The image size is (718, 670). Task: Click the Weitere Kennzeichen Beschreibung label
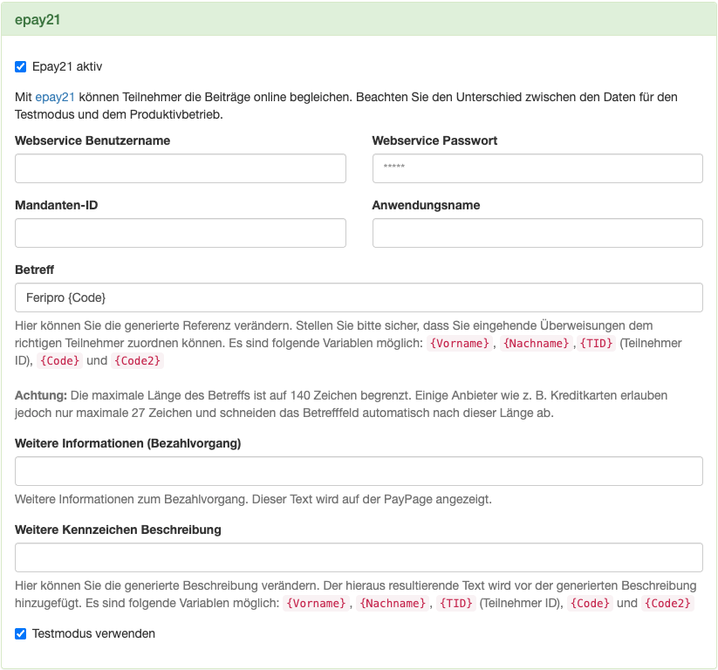(118, 530)
